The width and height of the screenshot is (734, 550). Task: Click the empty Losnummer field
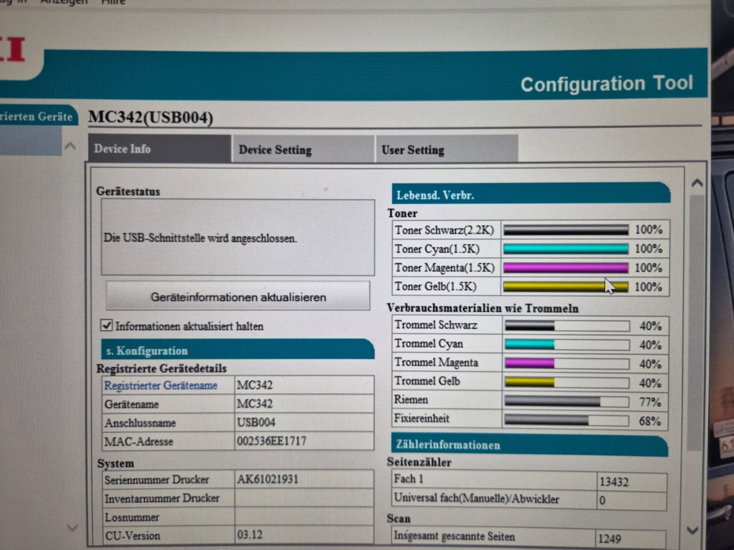304,516
